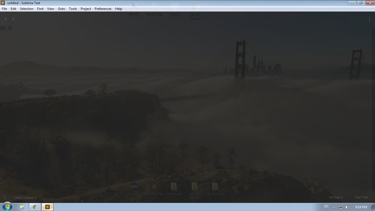
Task: Open the Windows Start menu
Action: (7, 207)
